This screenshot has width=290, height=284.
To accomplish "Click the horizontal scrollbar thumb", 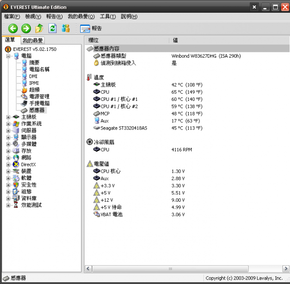I will click(x=170, y=269).
